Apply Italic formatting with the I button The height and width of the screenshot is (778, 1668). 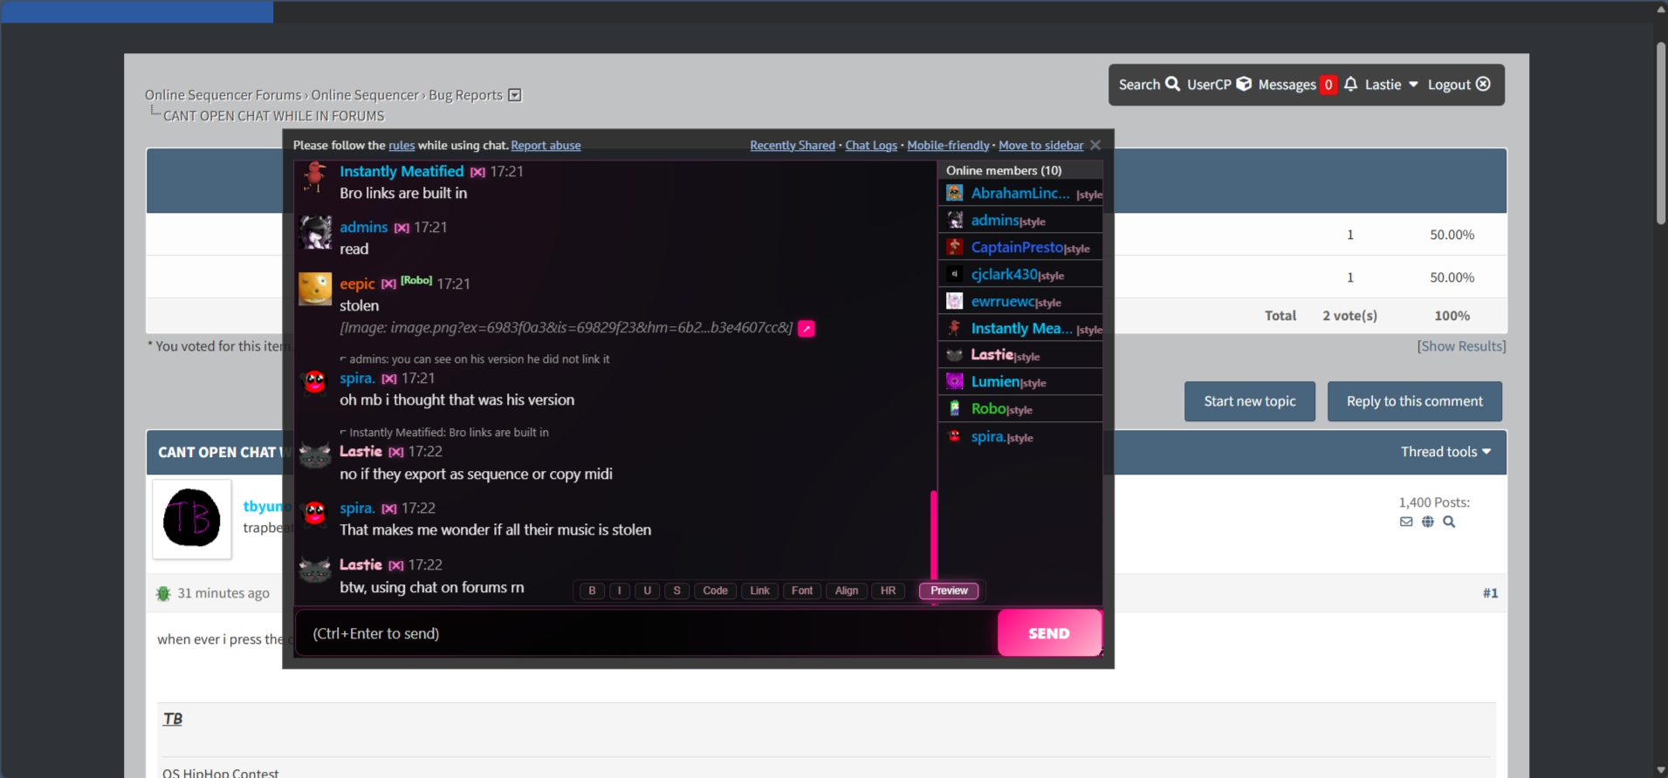point(620,590)
